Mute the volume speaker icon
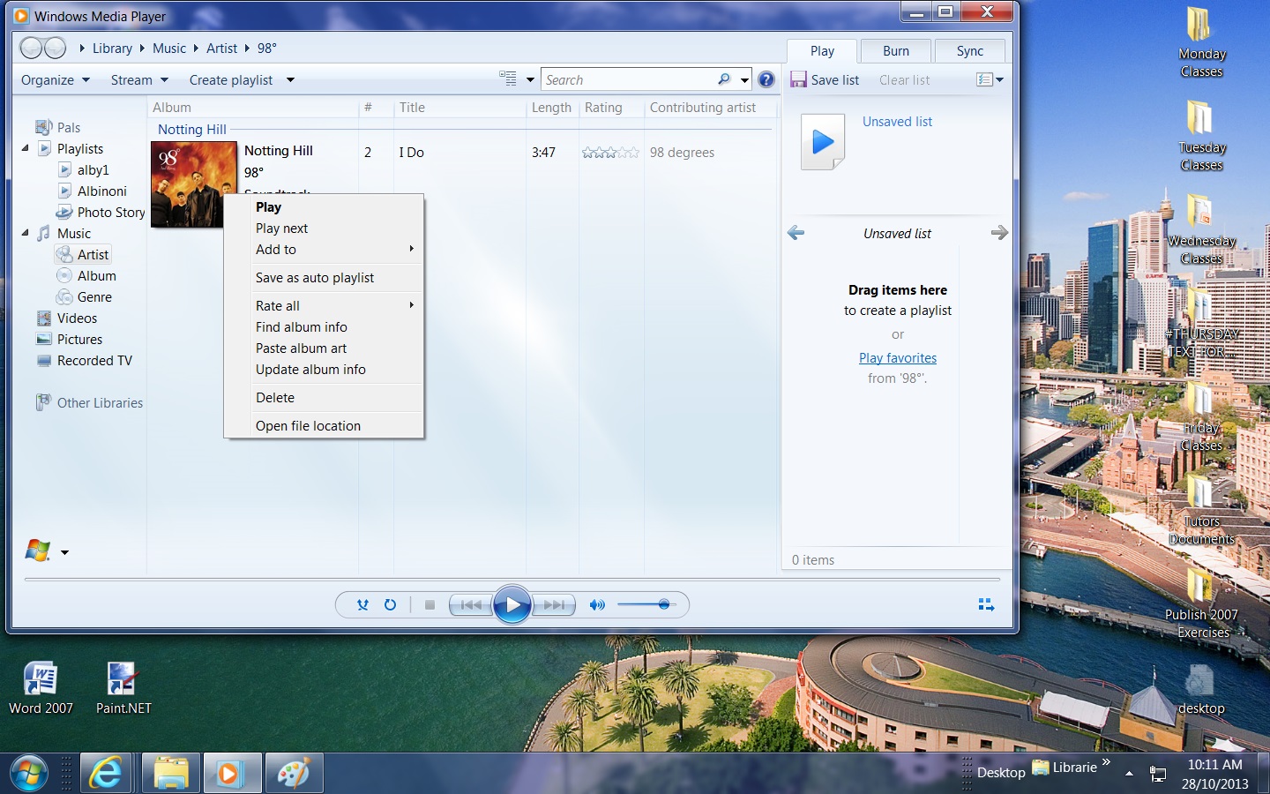Screen dimensions: 1270x794 point(597,605)
